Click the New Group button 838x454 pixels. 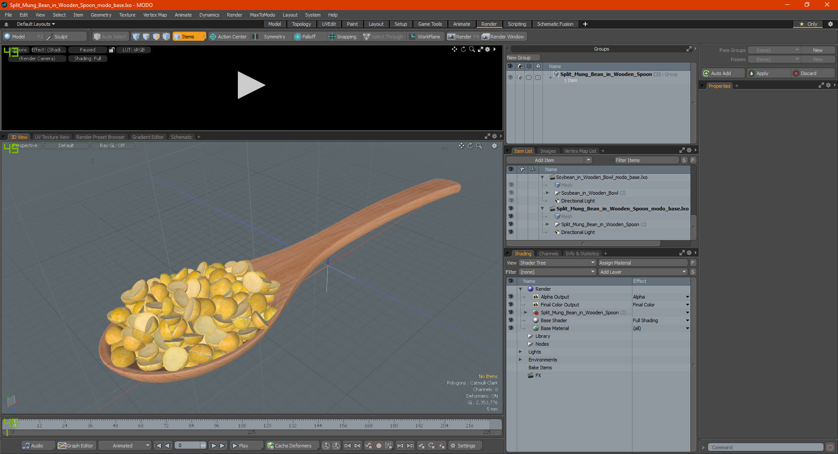[x=523, y=58]
